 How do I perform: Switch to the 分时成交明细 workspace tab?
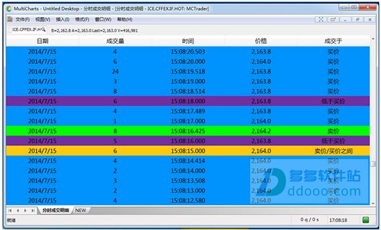[55, 210]
